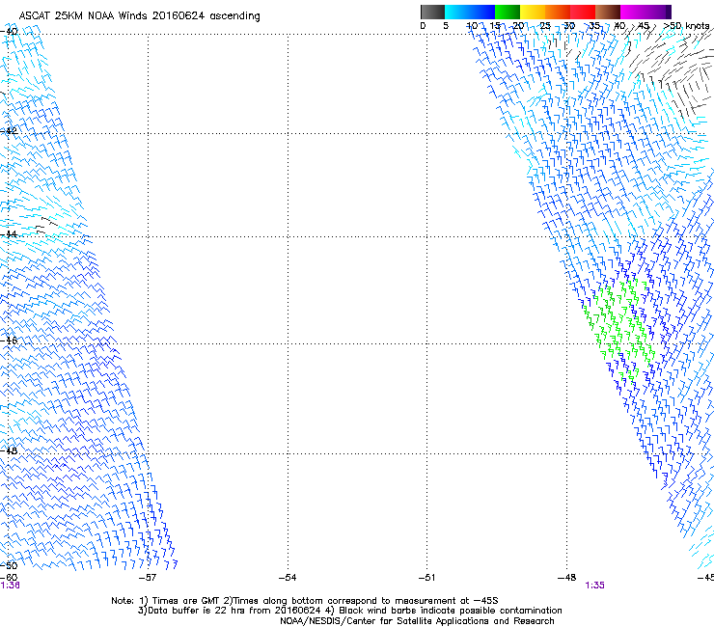Screen dimensions: 714x627
Task: Click the -50 latitude axis label
Action: pos(10,565)
